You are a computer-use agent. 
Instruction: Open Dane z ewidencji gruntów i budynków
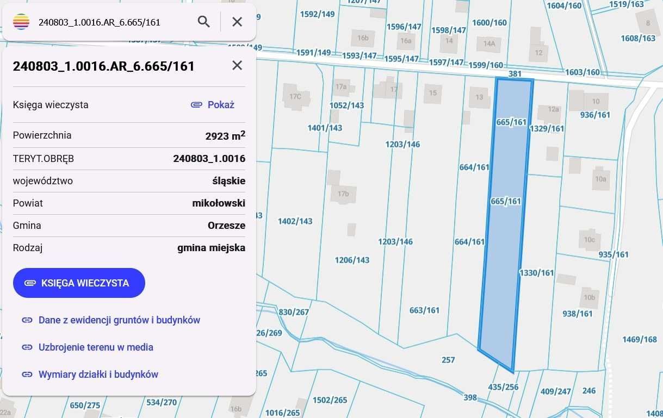point(111,320)
